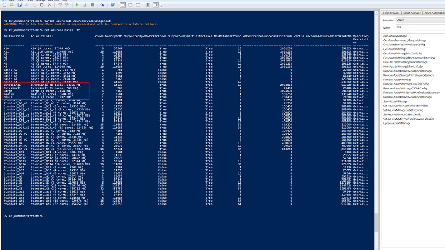Show script pane on top layout icon
Viewport: 445px width, 250px height.
[123, 5]
